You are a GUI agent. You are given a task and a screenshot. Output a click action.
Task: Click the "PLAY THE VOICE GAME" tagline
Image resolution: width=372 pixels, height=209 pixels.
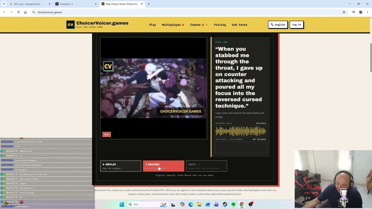90,27
